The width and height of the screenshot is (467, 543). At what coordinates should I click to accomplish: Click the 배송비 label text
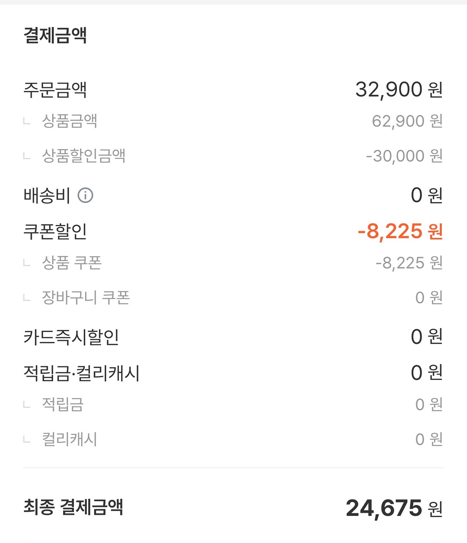(47, 195)
